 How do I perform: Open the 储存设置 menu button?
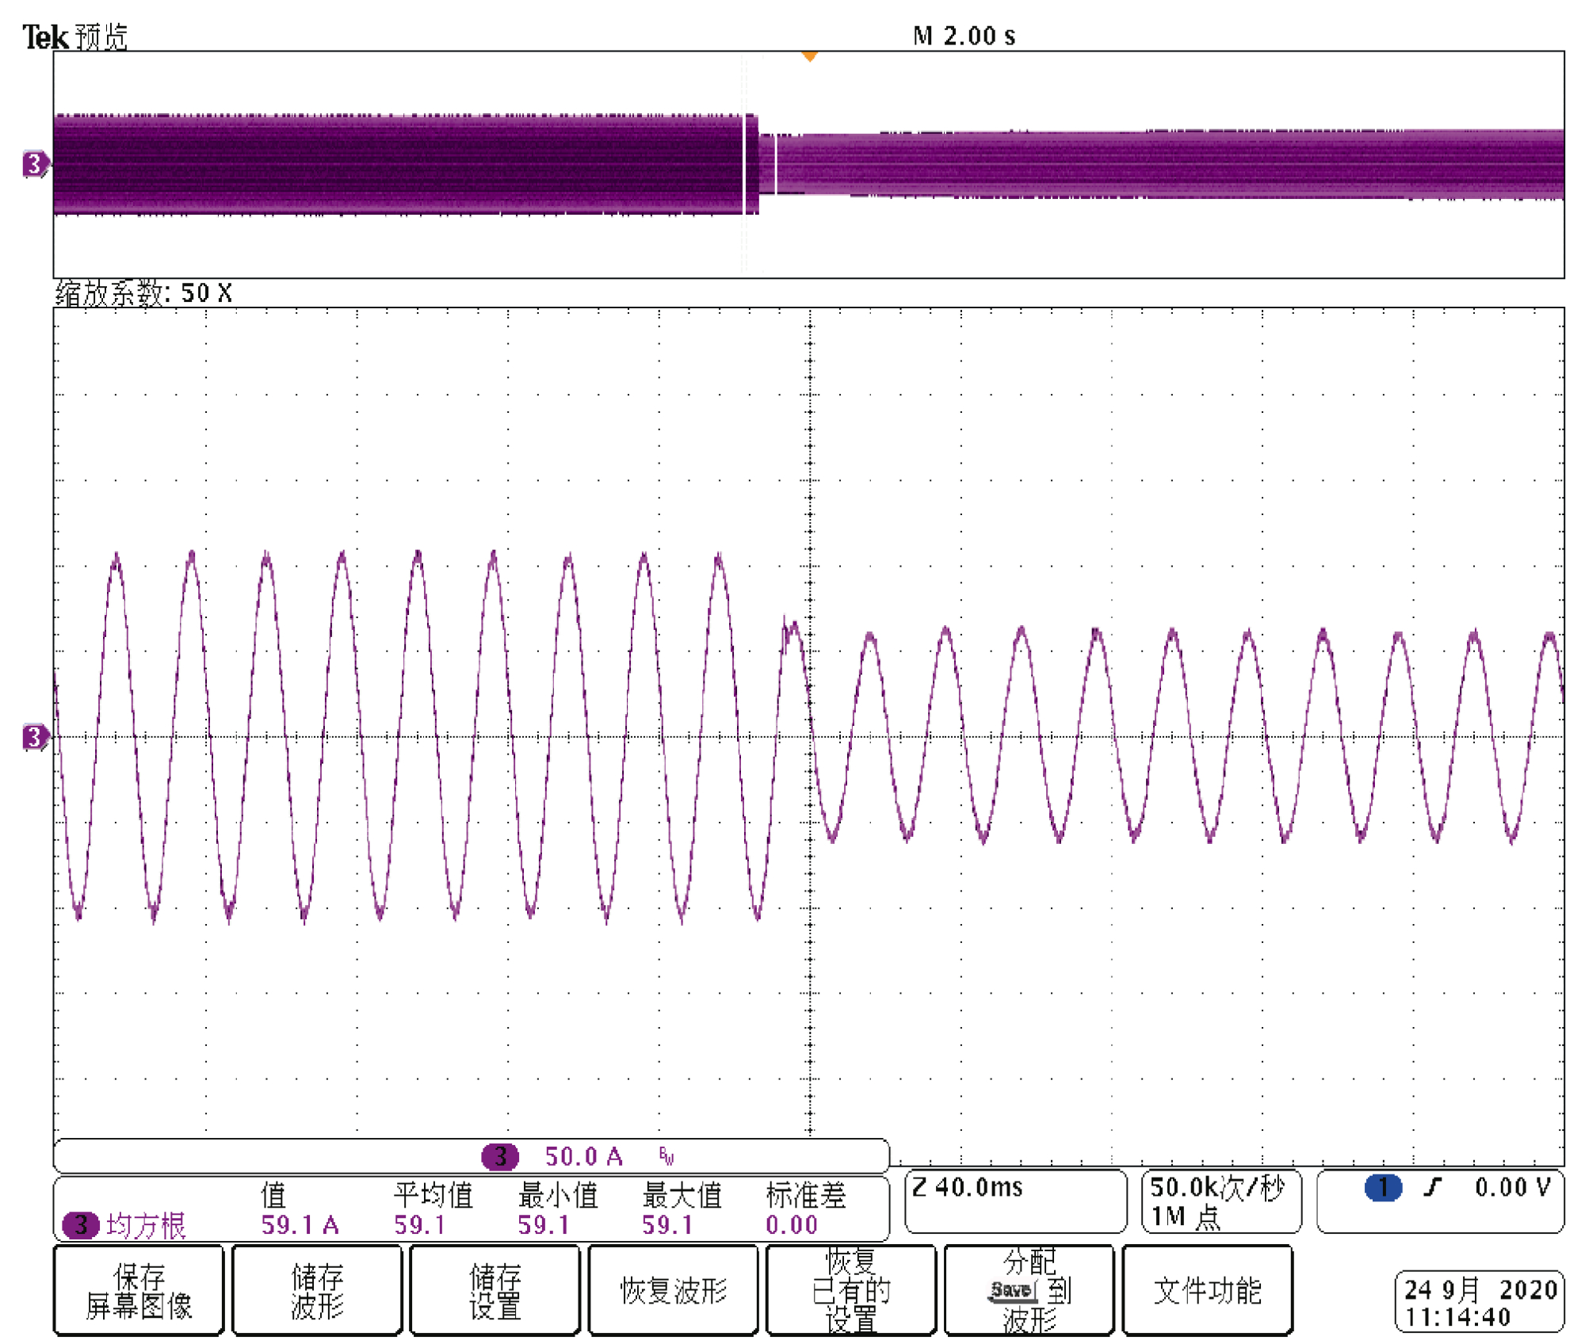pyautogui.click(x=495, y=1290)
